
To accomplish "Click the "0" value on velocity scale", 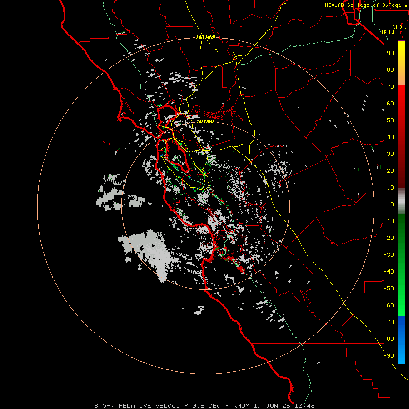I will (392, 204).
